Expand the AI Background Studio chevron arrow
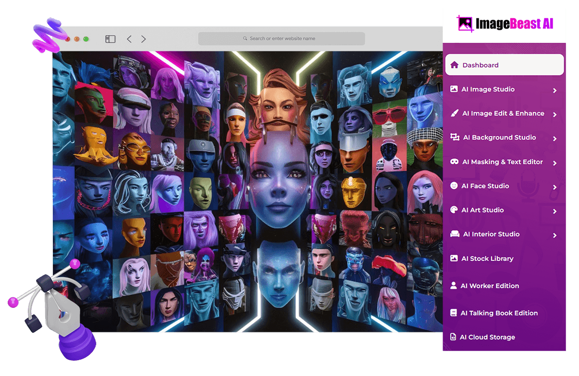 click(555, 139)
